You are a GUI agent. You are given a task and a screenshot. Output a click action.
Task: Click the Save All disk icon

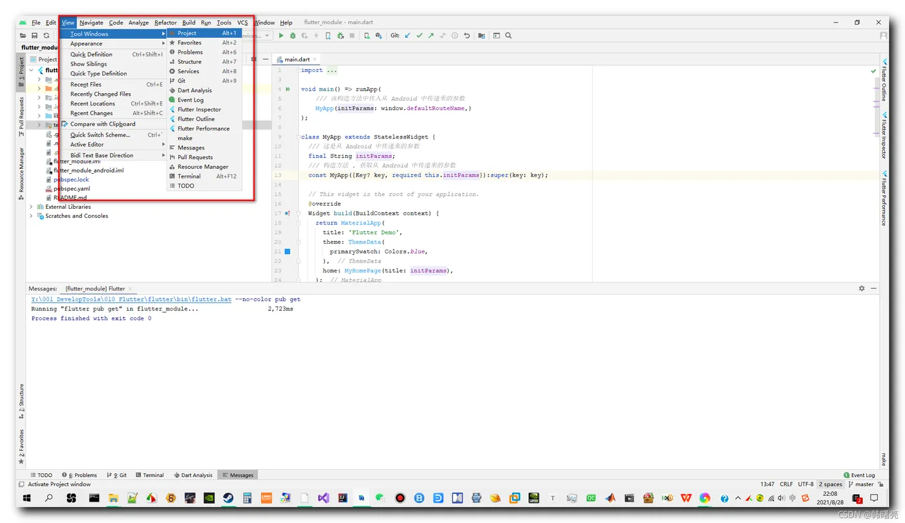(35, 36)
